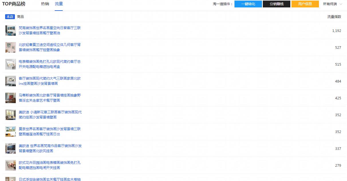Open link 莫奈世界名画客厅装饰画

coord(50,132)
